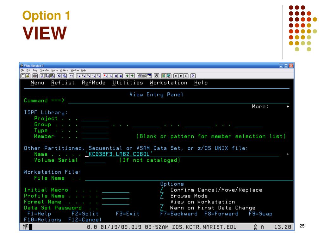Open the Macro menu

(x=54, y=71)
